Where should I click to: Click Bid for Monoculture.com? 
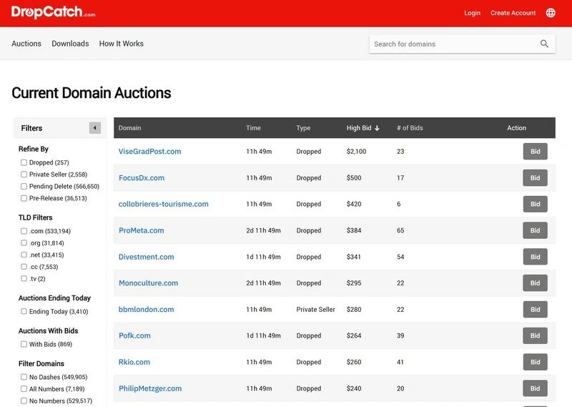(x=535, y=283)
